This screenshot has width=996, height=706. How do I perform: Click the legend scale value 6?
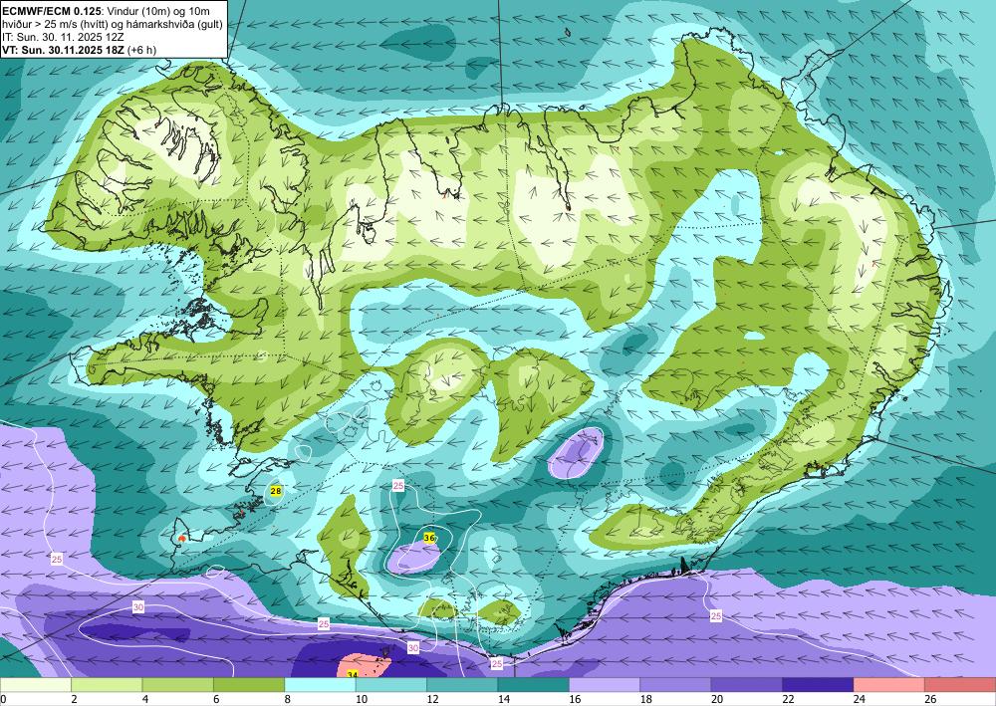coord(216,700)
